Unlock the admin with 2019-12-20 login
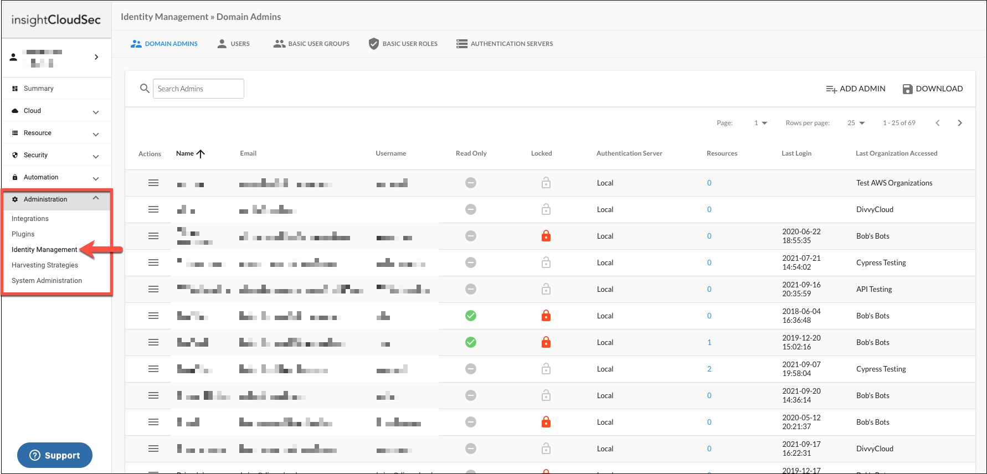This screenshot has width=987, height=474. point(546,342)
